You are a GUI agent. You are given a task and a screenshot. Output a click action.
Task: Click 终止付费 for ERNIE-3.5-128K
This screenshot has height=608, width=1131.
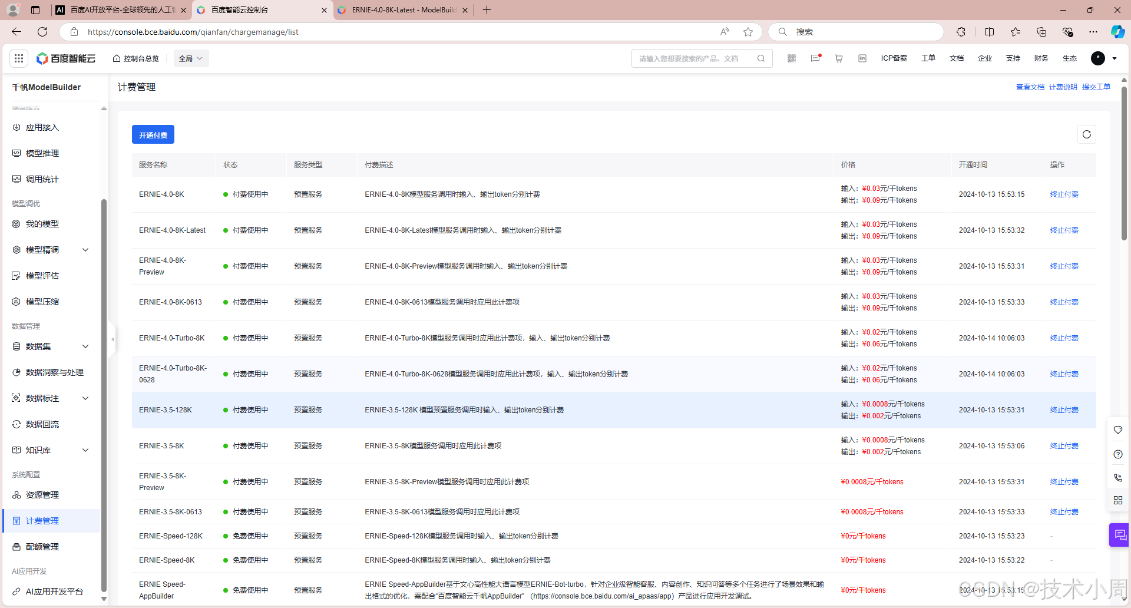[x=1064, y=410]
